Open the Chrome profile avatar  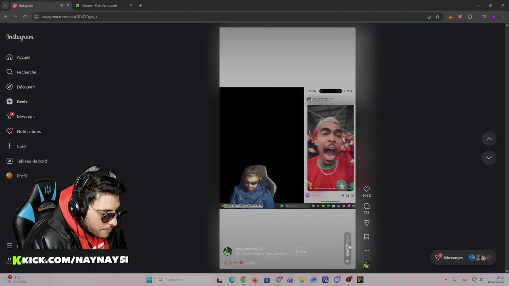click(x=493, y=17)
